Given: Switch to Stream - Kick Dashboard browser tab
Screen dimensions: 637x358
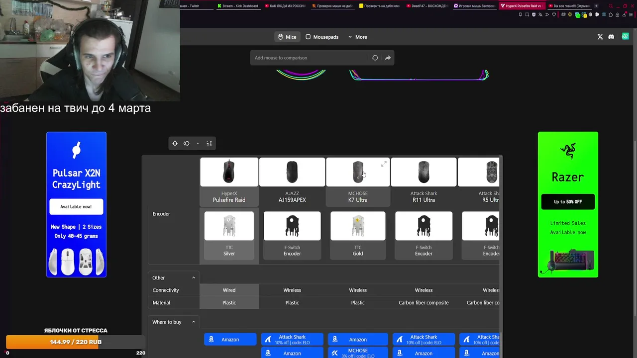Looking at the screenshot, I should pos(237,6).
